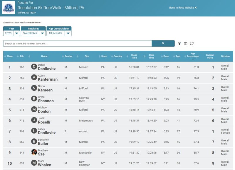The width and height of the screenshot is (235, 170).
Task: Click Lacey Danilovitz's avatar icon
Action: pos(34,131)
